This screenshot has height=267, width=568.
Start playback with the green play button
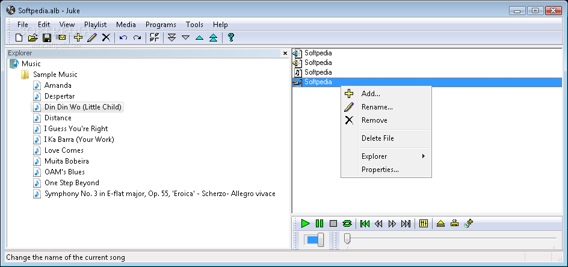306,224
